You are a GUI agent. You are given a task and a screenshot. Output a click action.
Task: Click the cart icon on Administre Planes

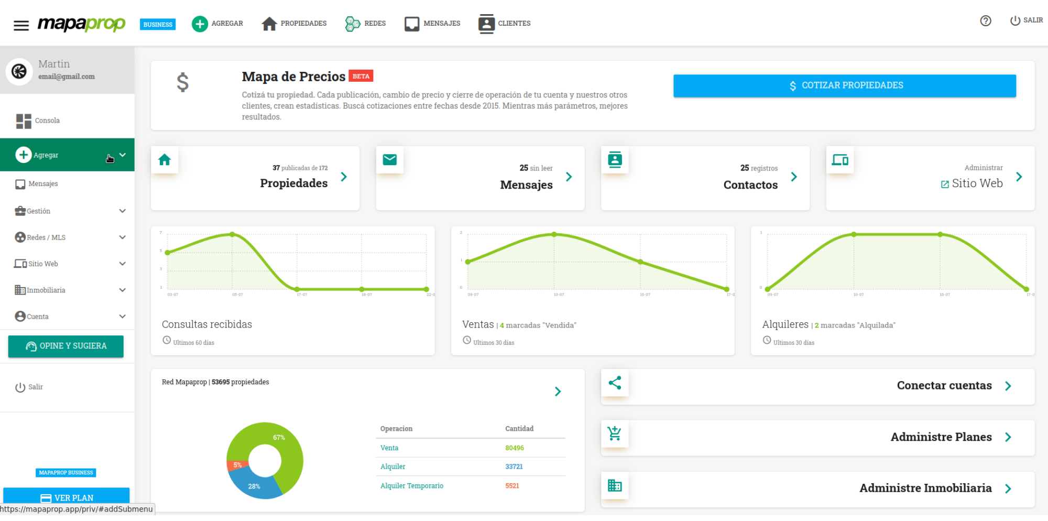coord(615,433)
